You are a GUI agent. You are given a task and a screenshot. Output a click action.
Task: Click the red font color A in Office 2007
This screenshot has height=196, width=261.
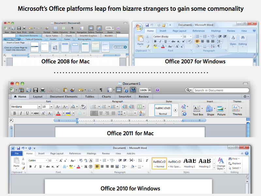coord(163,46)
